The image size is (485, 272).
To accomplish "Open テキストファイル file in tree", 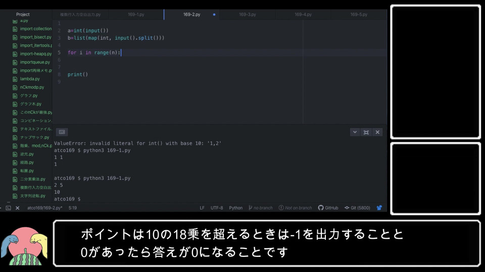I will (36, 129).
